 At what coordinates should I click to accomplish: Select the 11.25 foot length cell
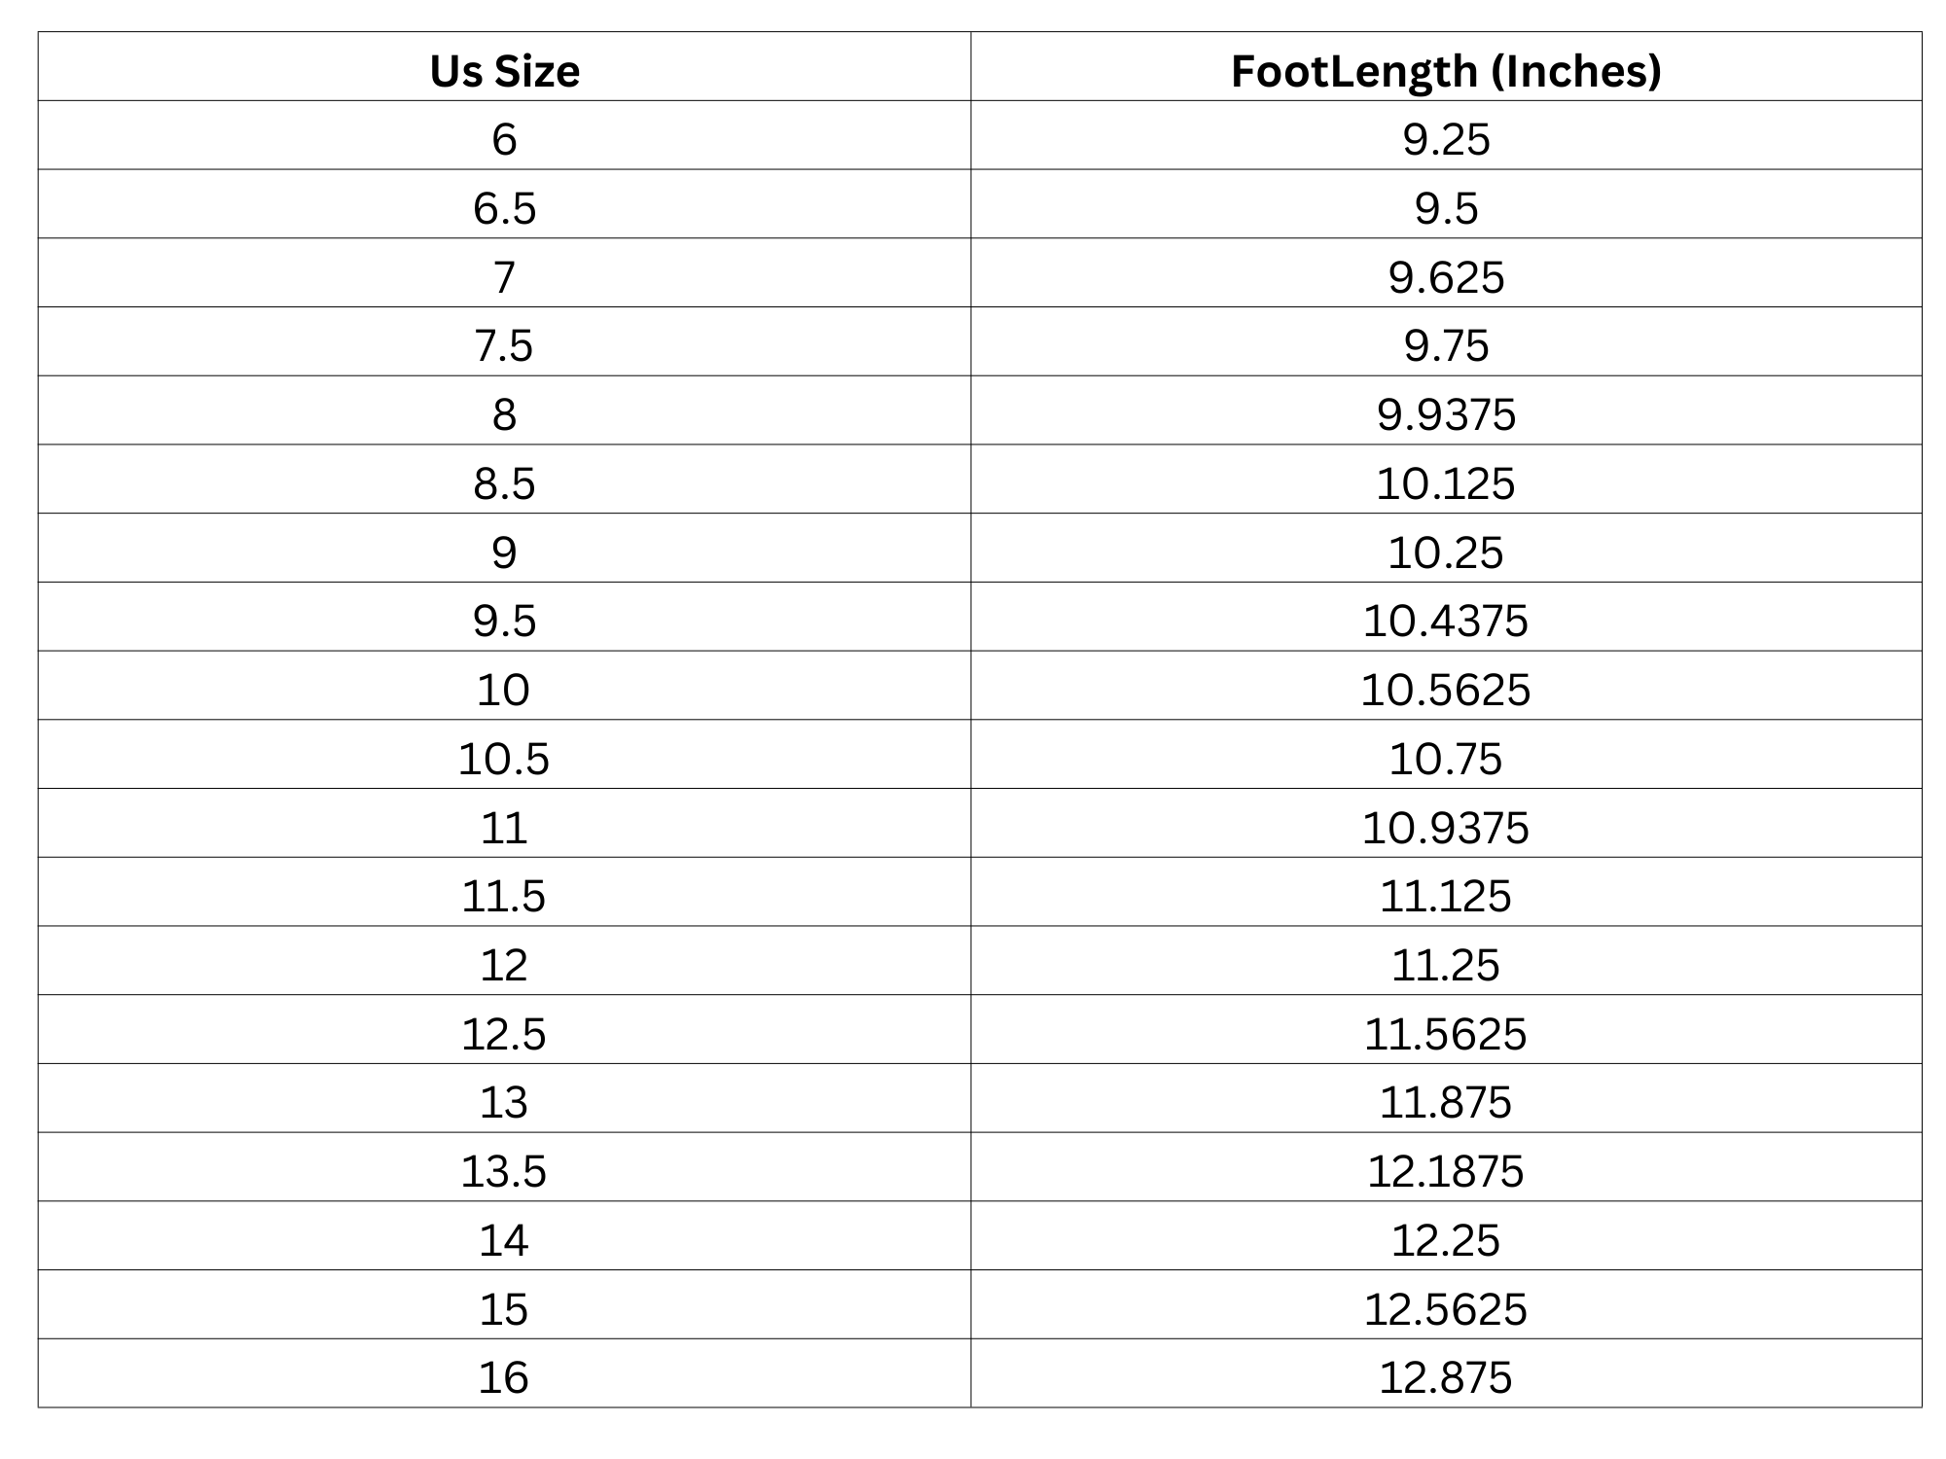(x=1446, y=961)
